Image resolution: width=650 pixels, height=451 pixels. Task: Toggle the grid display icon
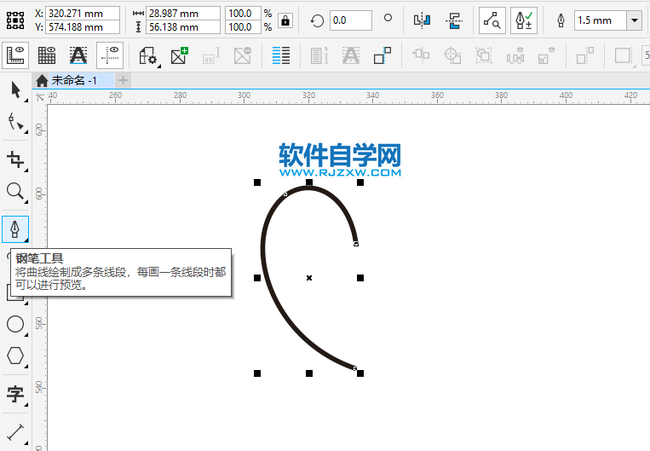(47, 55)
